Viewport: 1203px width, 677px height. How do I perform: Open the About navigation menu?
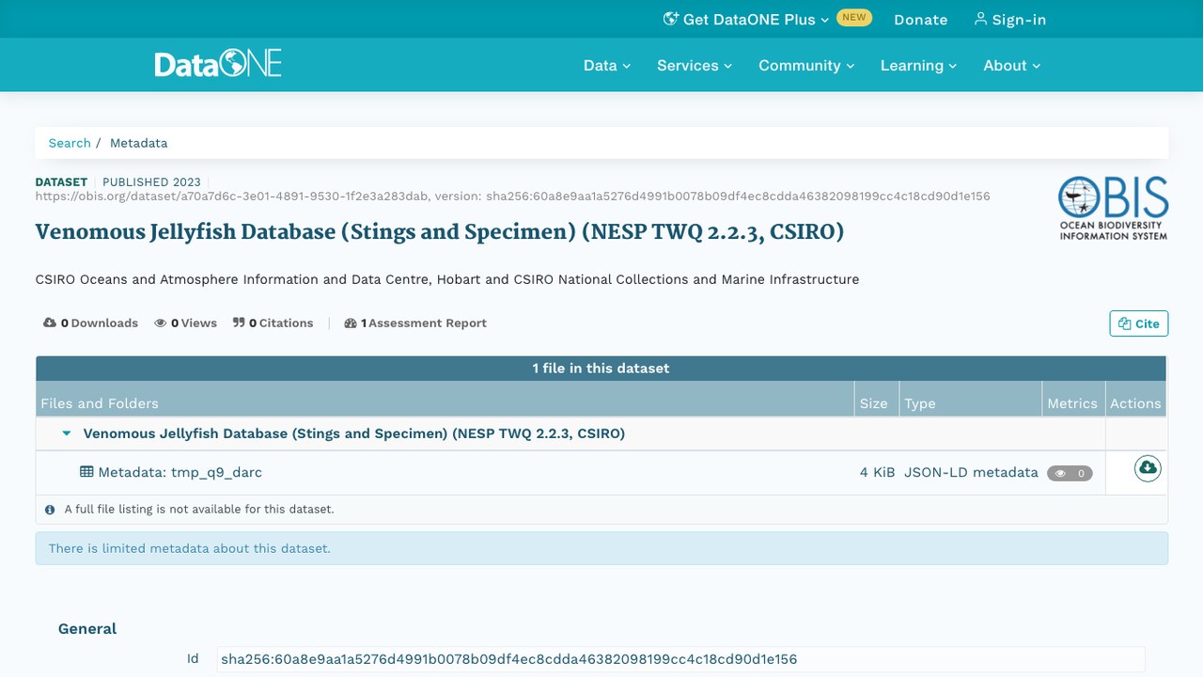(x=1012, y=65)
